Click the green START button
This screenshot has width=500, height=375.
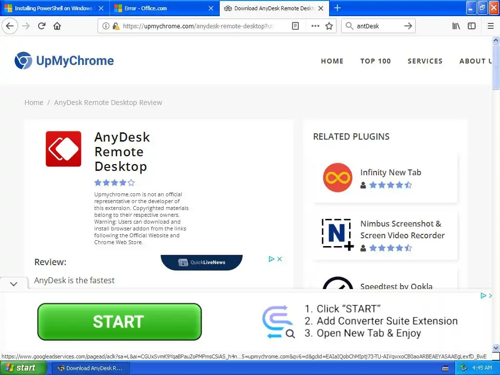(x=120, y=321)
